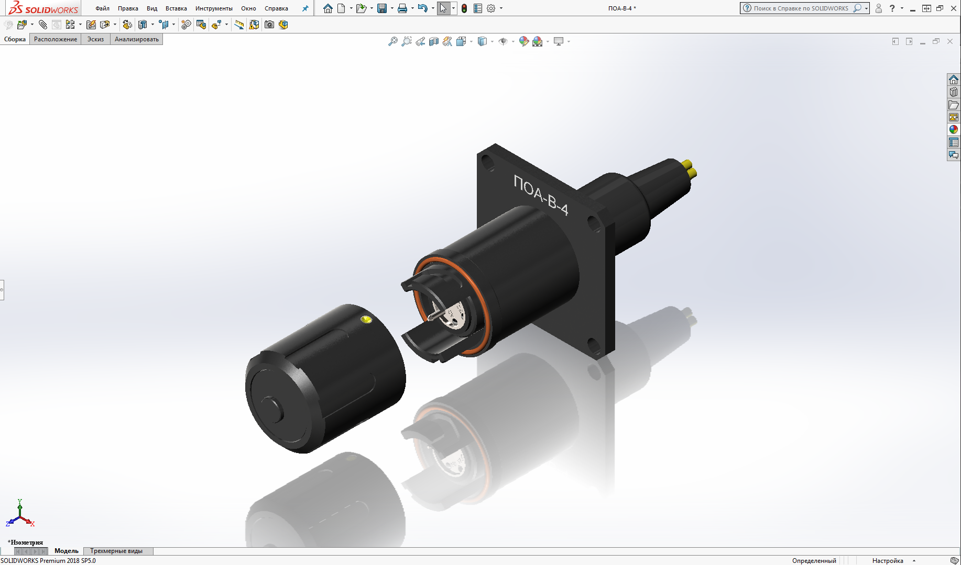Click the Bill of Materials icon
Viewport: 961px width, 565px height.
pos(201,25)
